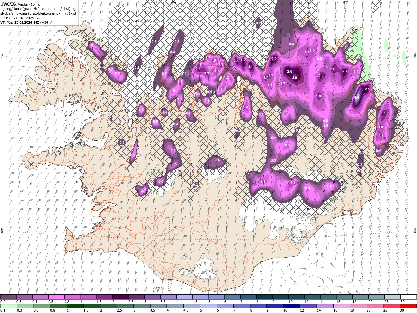Select the 4 pale lavender swatch, snow legend
Screen dimensions: 417x313
click(184, 297)
